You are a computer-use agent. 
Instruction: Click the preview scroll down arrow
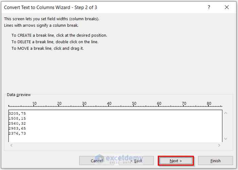pyautogui.click(x=226, y=139)
